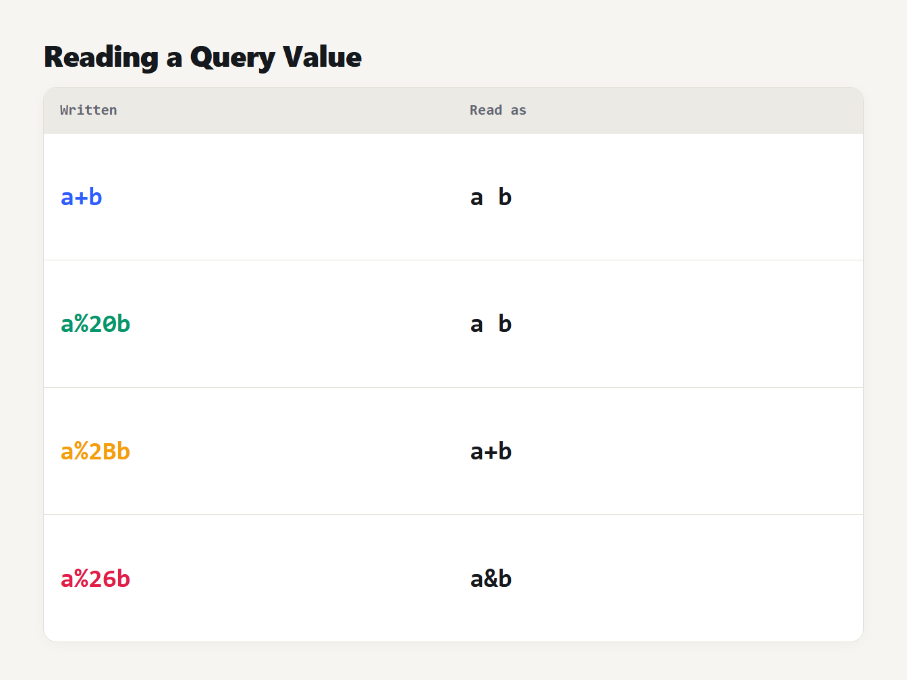Click the 'Written' column header

click(x=88, y=110)
